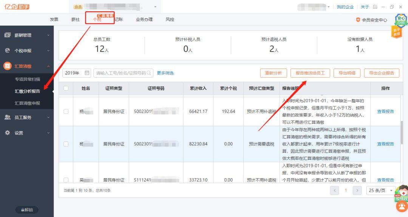Expand the 薪酬管理 menu chevron
408x217 pixels.
(48, 35)
